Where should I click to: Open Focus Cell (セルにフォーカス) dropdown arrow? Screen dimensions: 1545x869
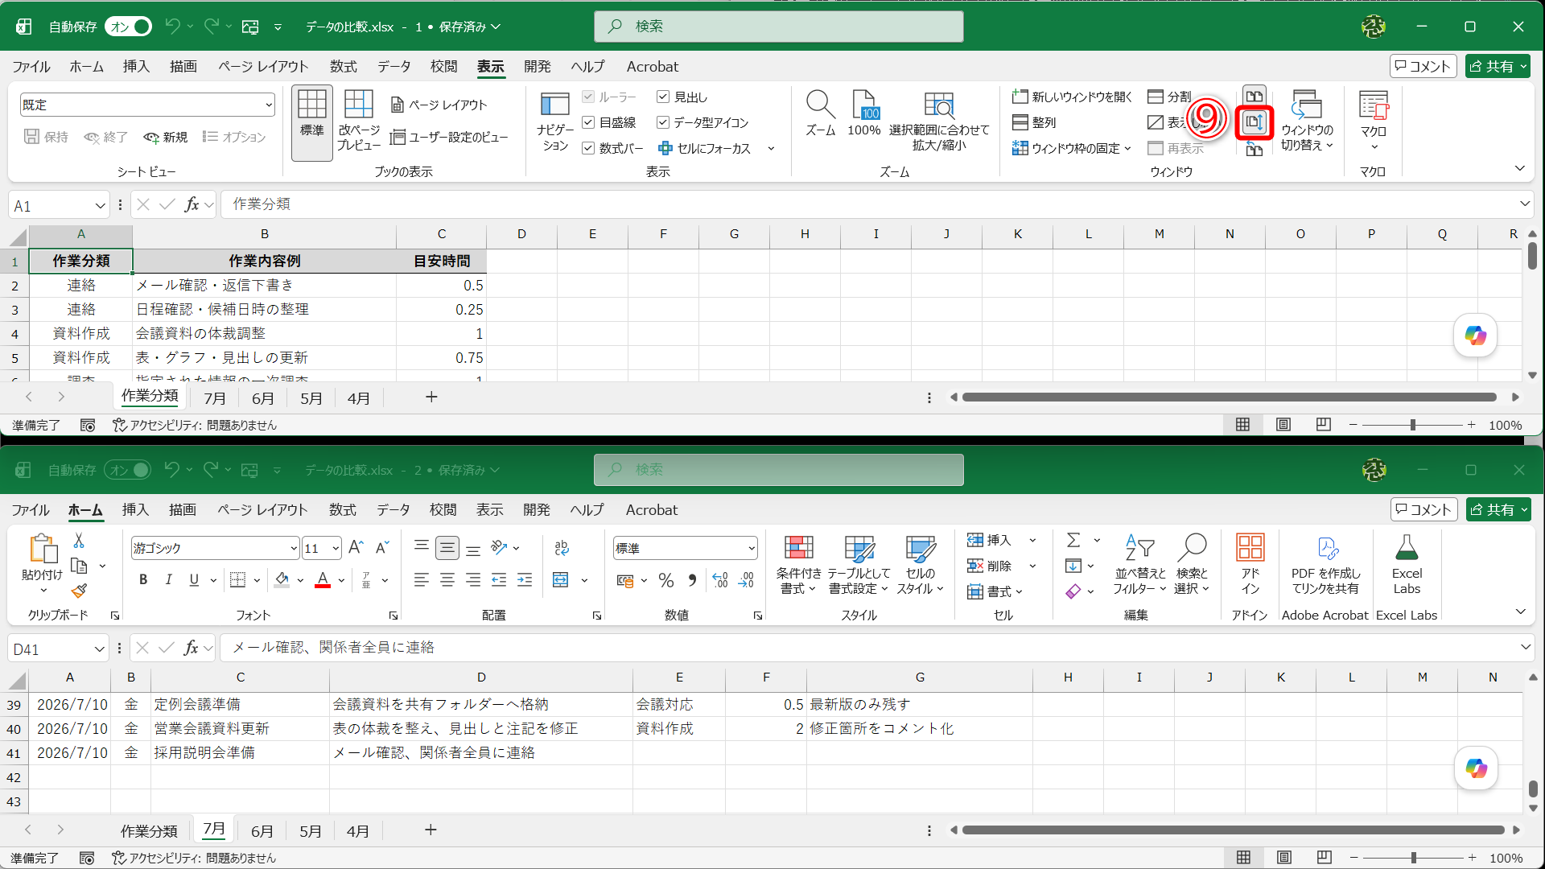[x=771, y=148]
